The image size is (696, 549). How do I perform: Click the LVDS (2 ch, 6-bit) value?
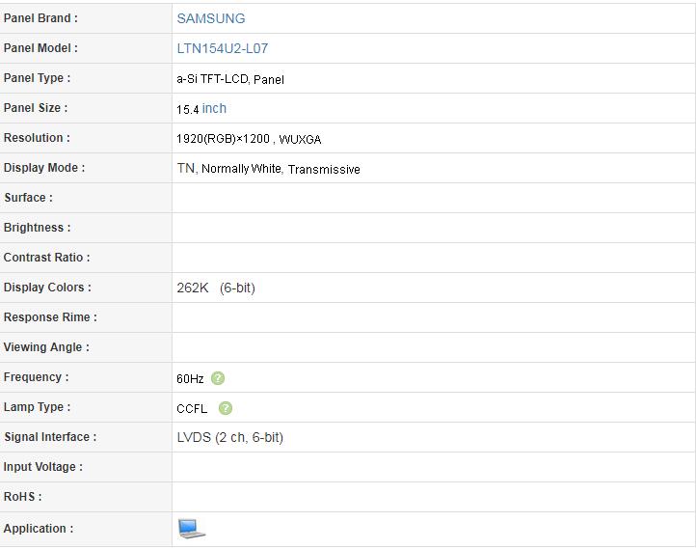click(230, 437)
